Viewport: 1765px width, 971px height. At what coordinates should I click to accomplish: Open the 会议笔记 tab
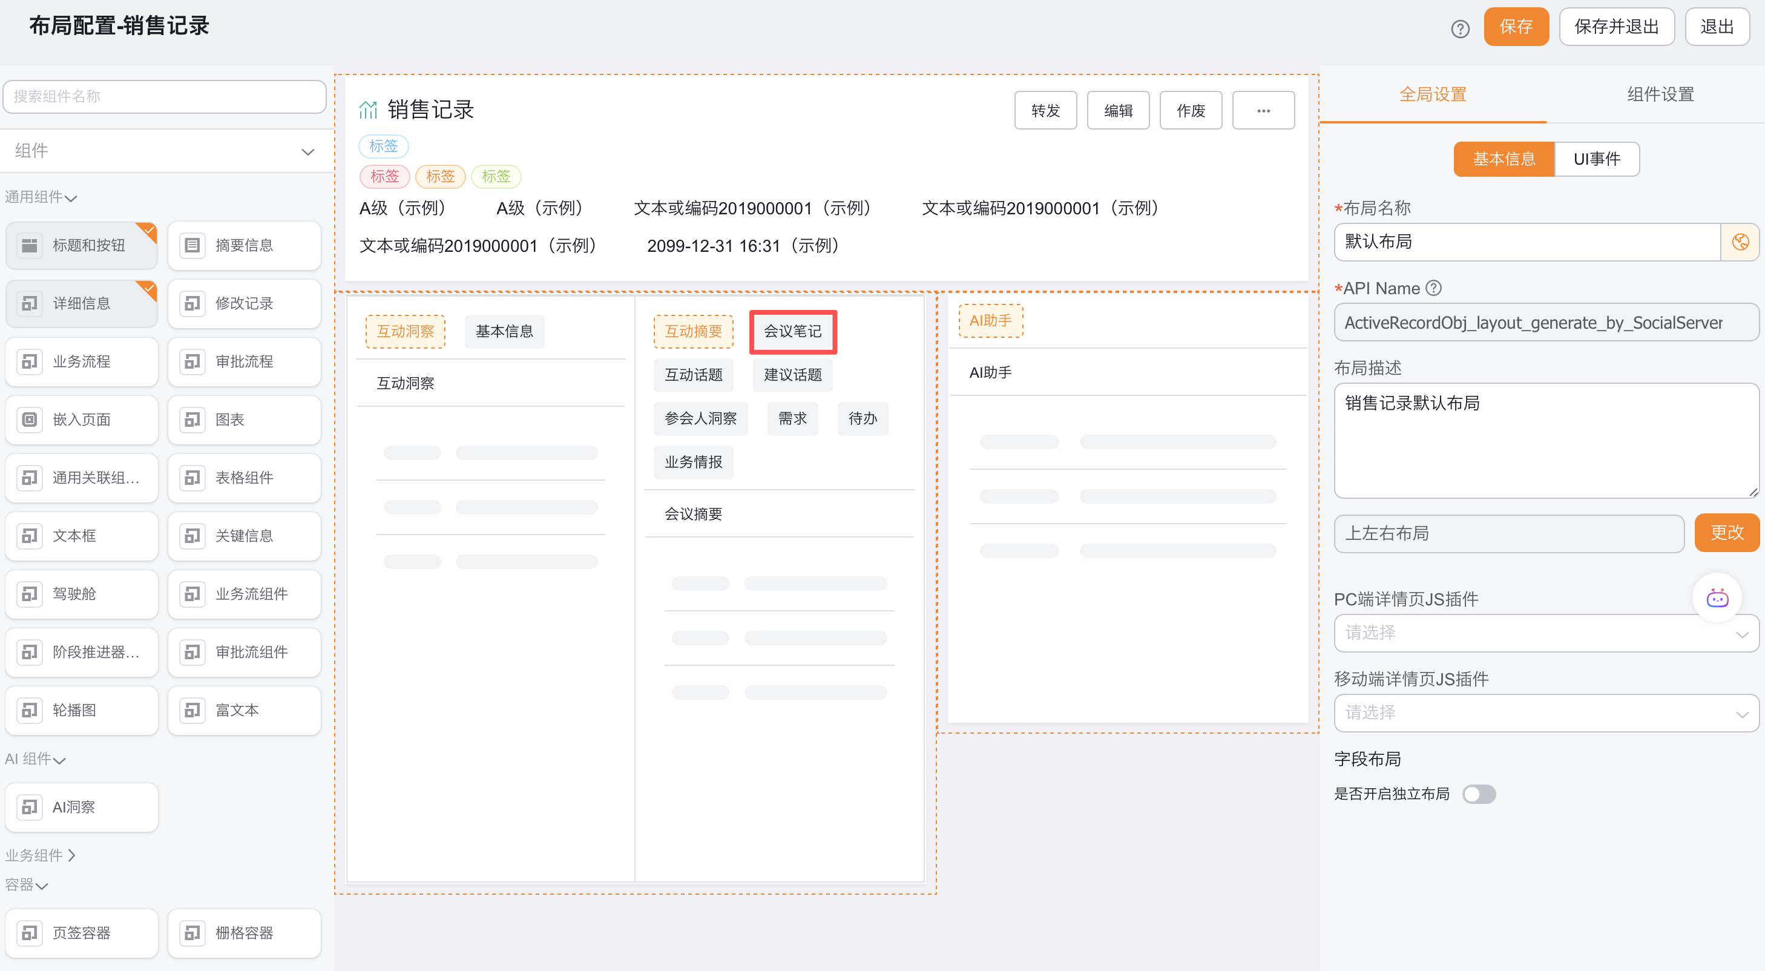click(793, 332)
